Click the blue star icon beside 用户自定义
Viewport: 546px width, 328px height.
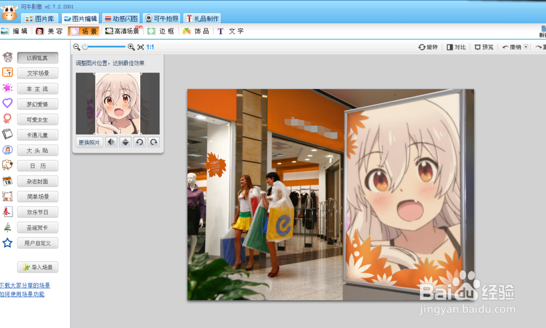click(7, 243)
